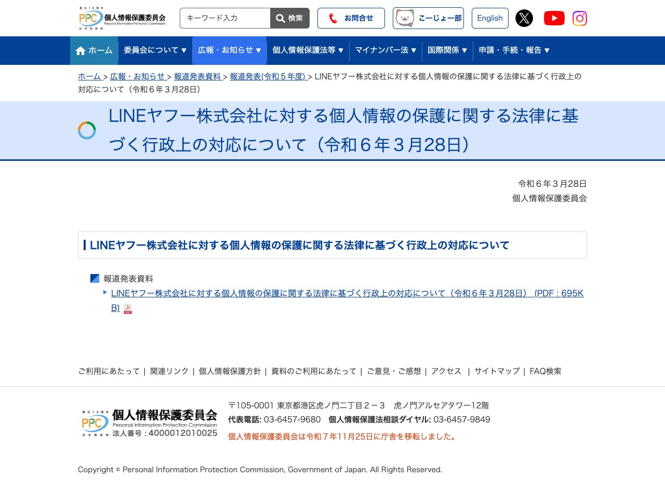665x492 pixels.
Task: Click the PPC logo in the footer
Action: [150, 423]
